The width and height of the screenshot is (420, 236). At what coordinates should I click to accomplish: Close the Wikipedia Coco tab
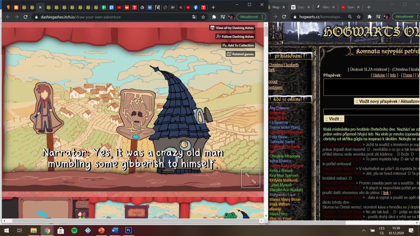click(309, 7)
